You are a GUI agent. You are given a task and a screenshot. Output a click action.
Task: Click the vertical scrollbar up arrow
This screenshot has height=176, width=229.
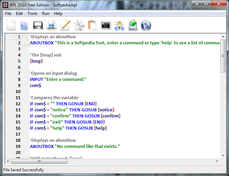(223, 37)
